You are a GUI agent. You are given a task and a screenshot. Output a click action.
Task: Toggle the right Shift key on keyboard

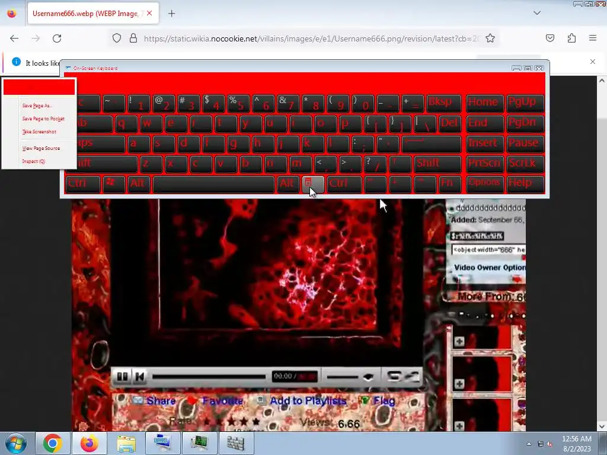click(438, 164)
